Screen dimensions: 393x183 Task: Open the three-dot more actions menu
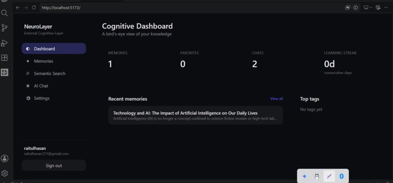pos(386,7)
